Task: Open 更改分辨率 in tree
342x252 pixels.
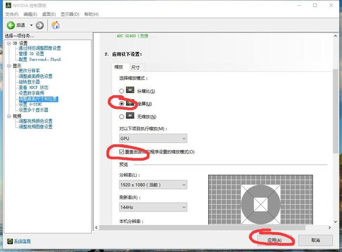Action: click(29, 71)
